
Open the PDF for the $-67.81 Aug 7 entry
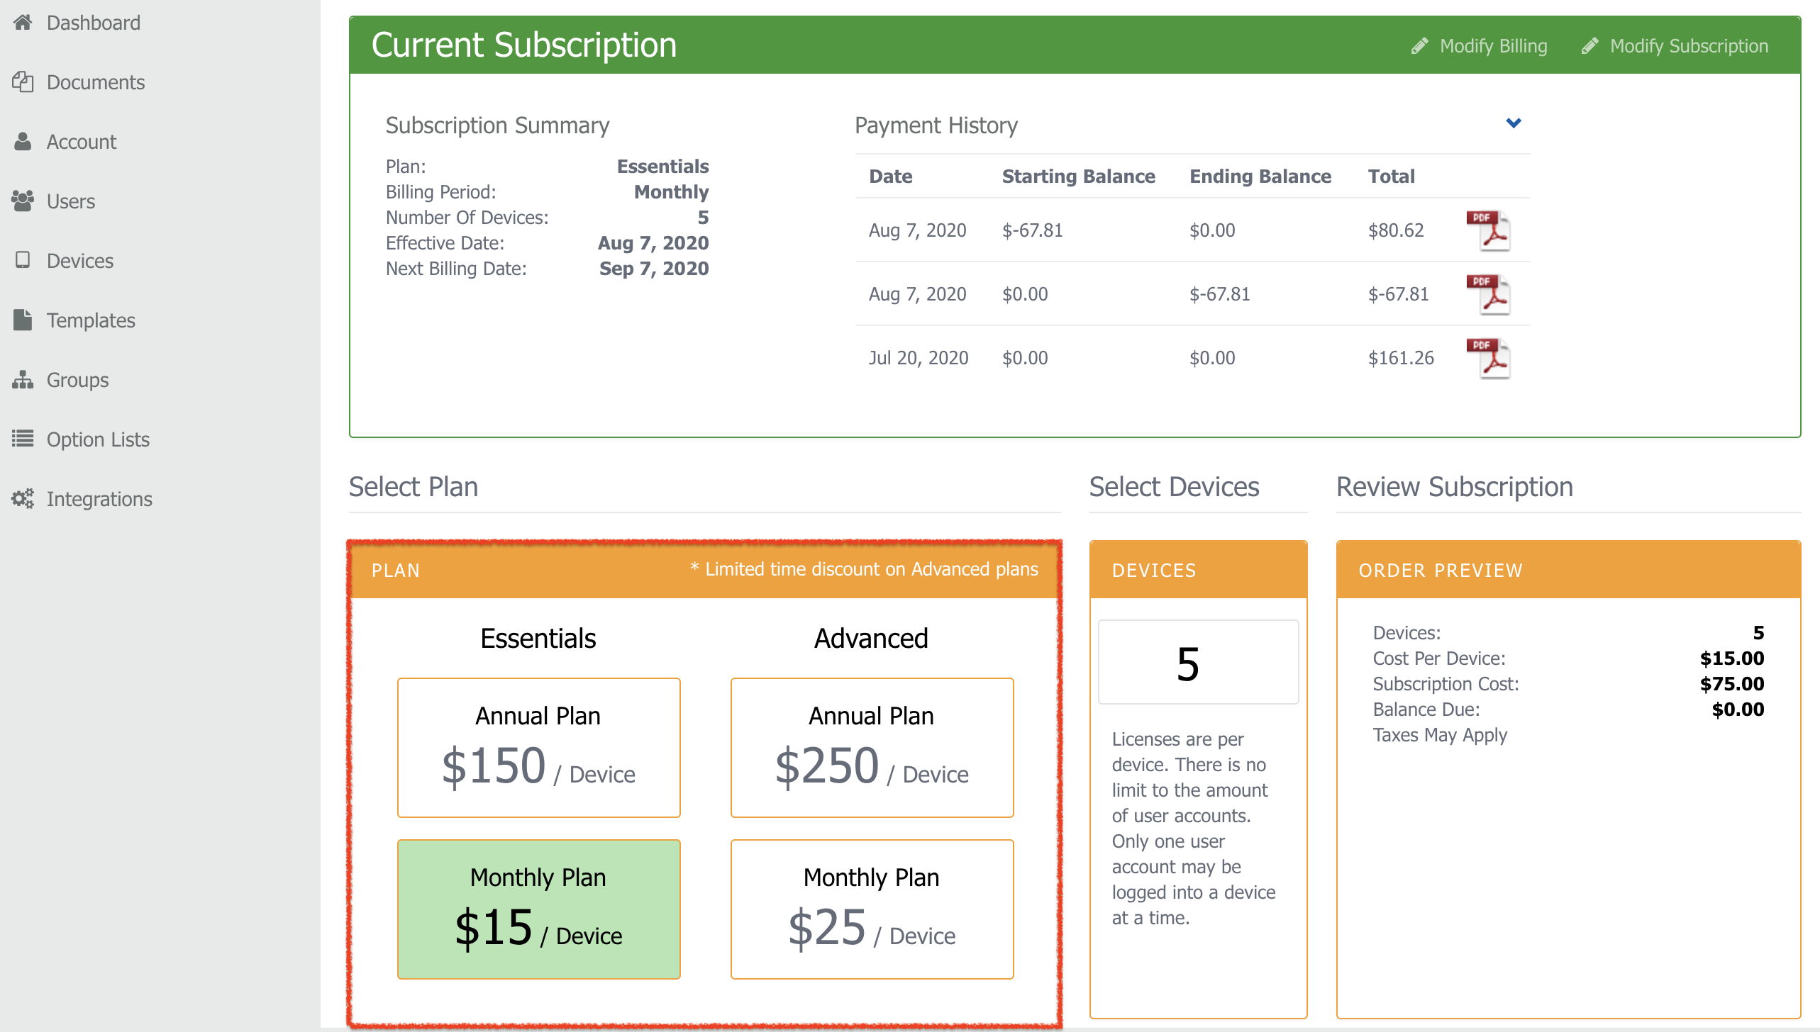point(1487,293)
